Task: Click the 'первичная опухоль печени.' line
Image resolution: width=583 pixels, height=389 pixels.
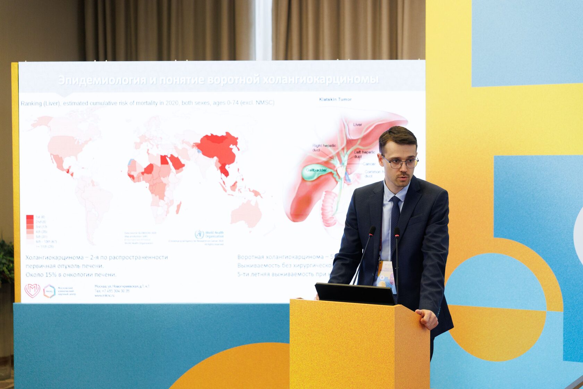Action: [65, 266]
